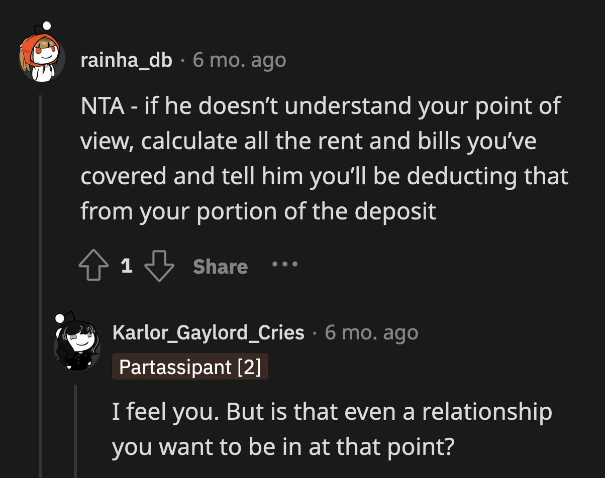The height and width of the screenshot is (478, 605).
Task: Click the Share button
Action: coord(220,266)
